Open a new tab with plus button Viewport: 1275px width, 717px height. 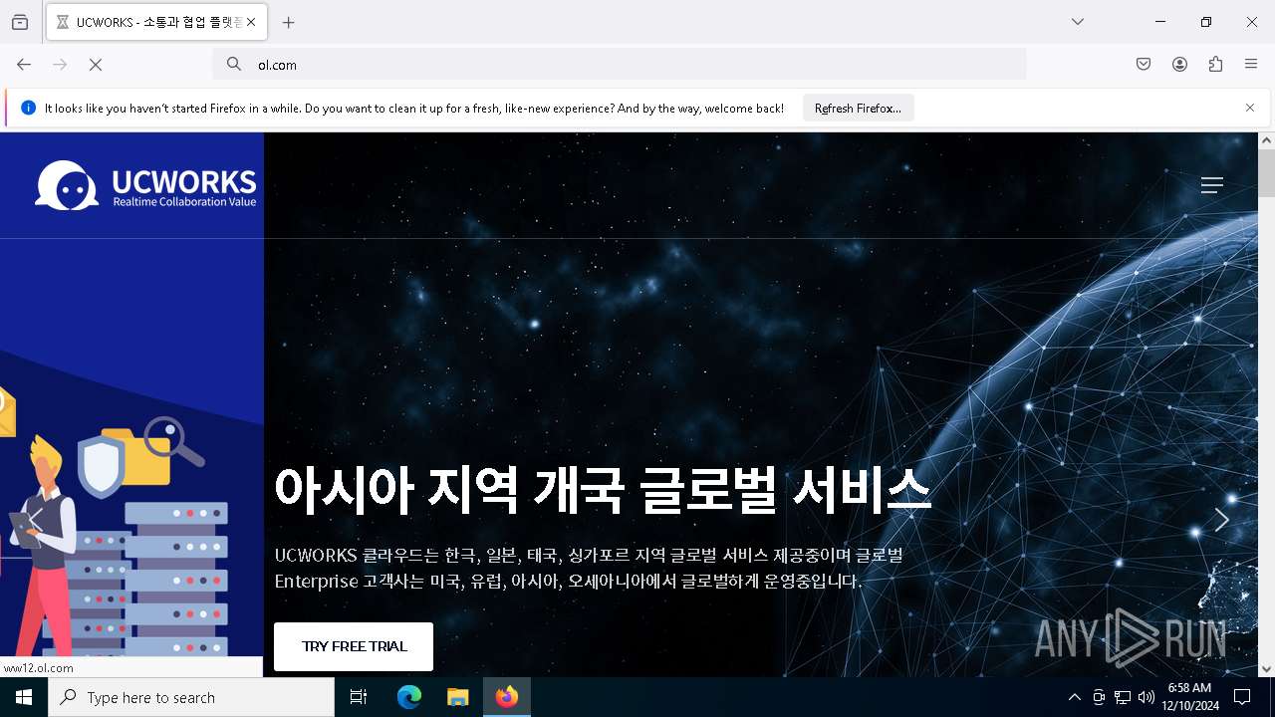click(288, 22)
